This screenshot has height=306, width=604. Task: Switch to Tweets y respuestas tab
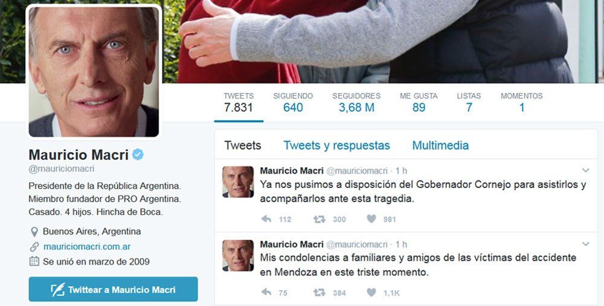point(336,145)
